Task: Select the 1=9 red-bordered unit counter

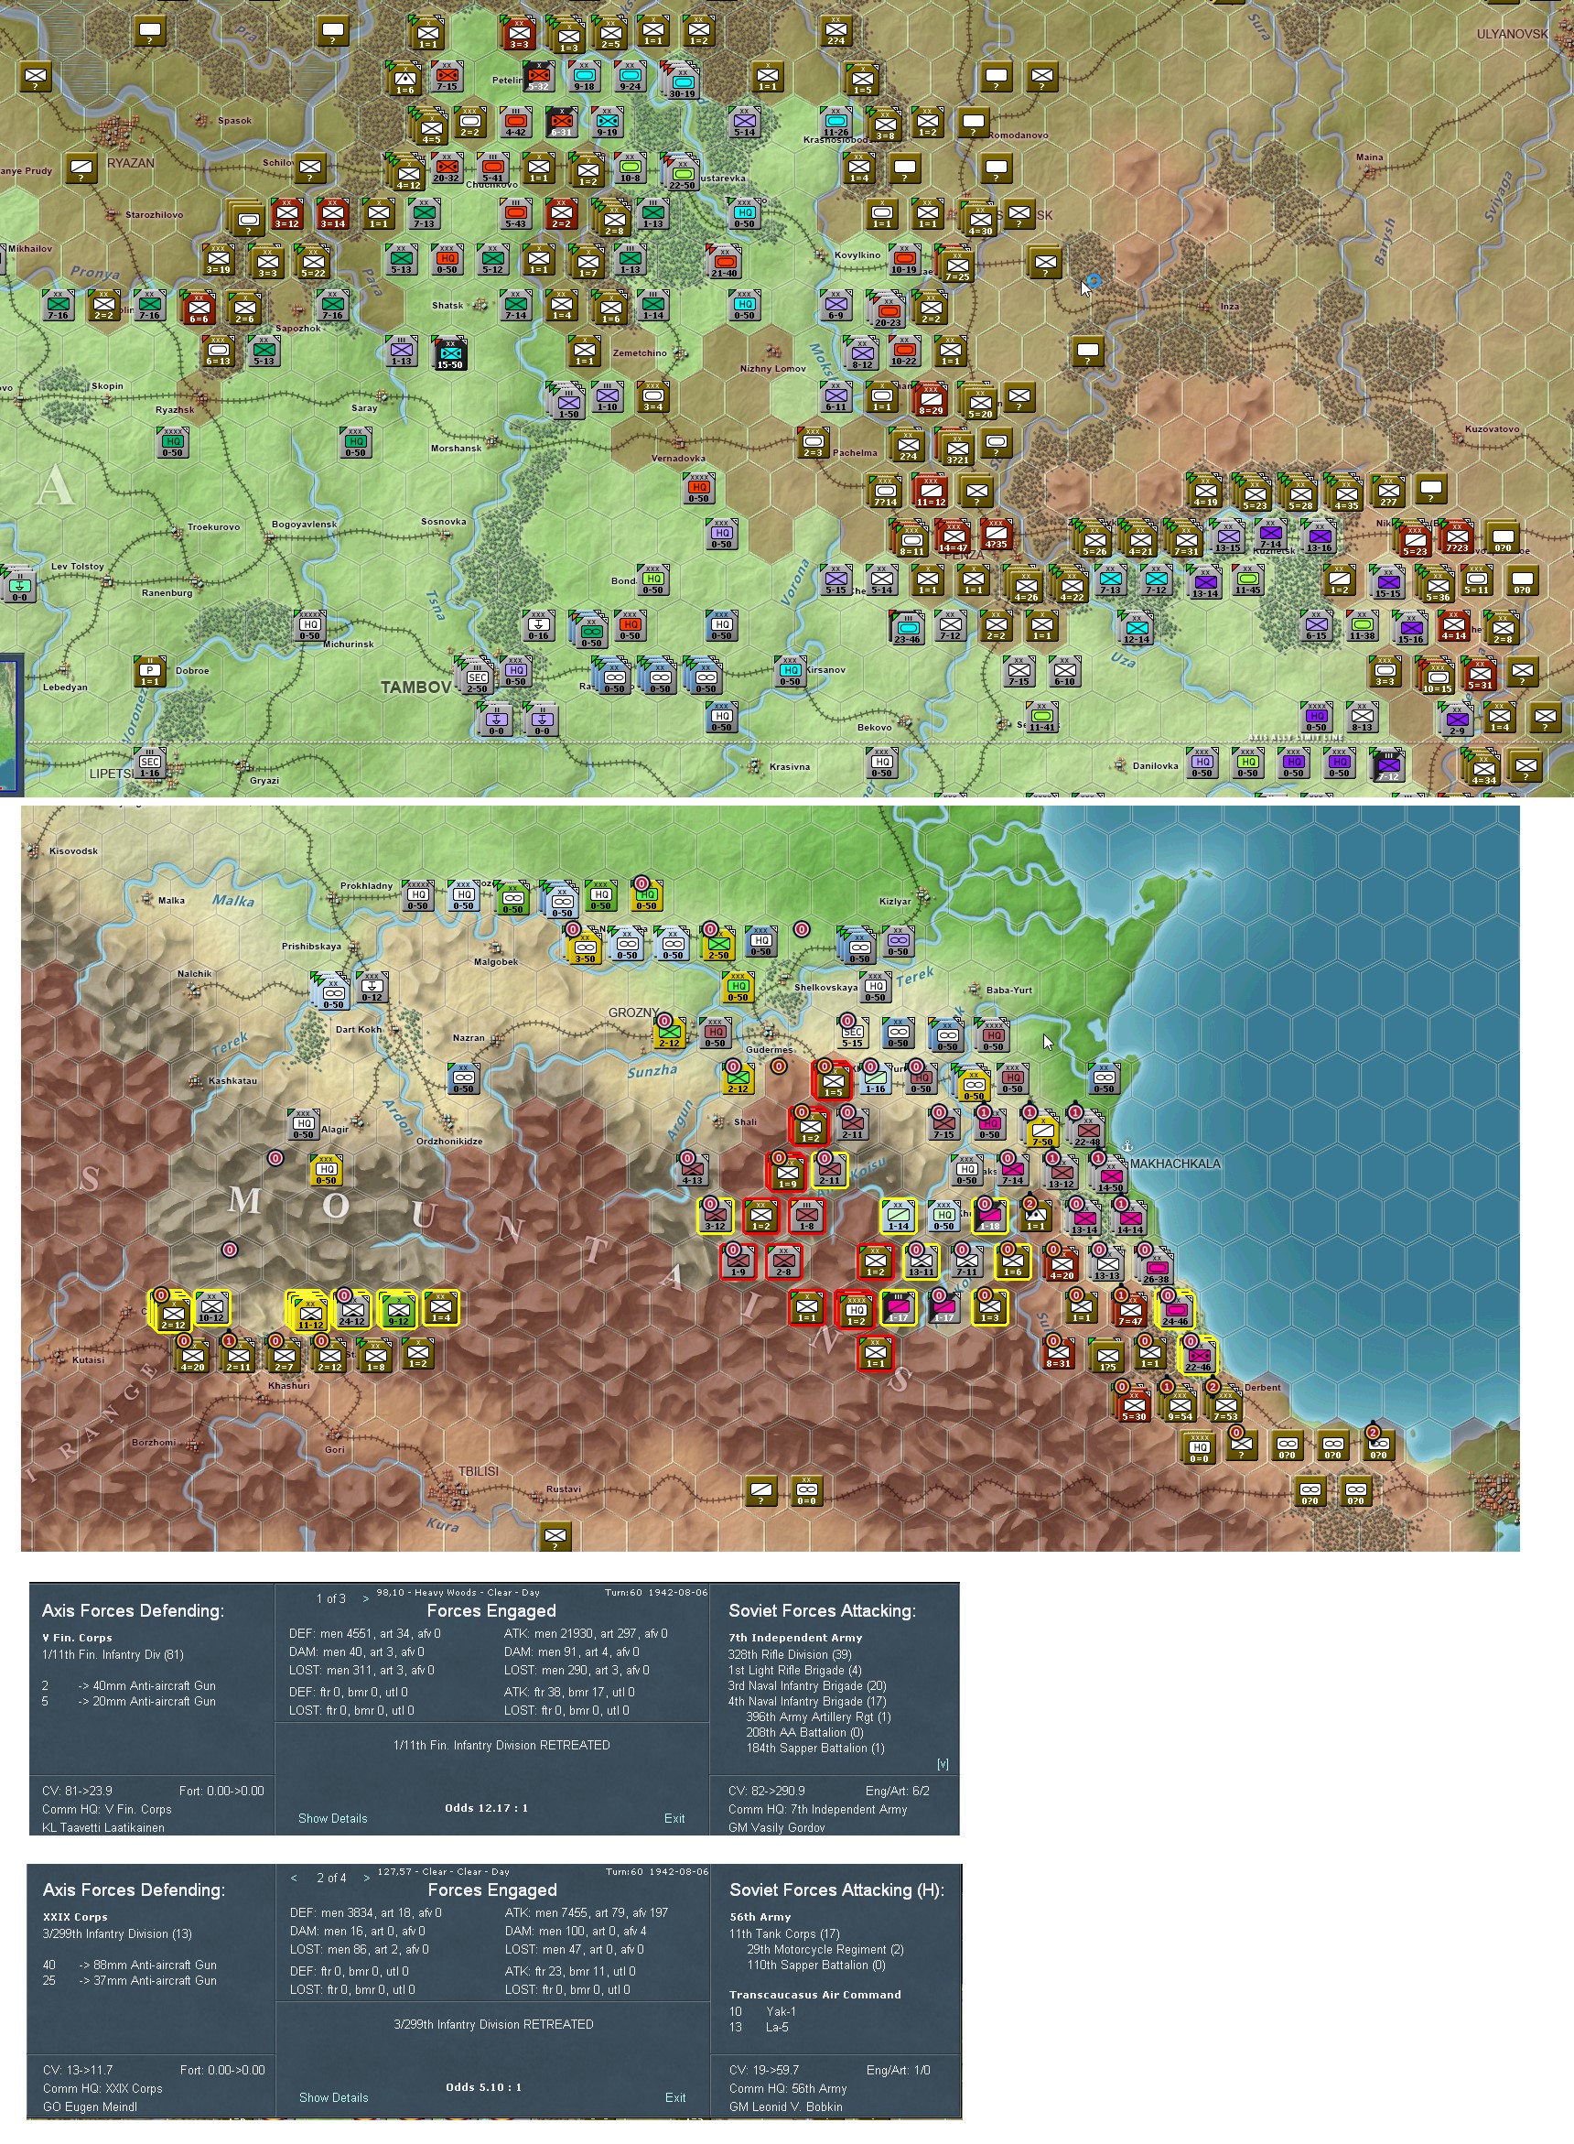Action: (x=787, y=1172)
